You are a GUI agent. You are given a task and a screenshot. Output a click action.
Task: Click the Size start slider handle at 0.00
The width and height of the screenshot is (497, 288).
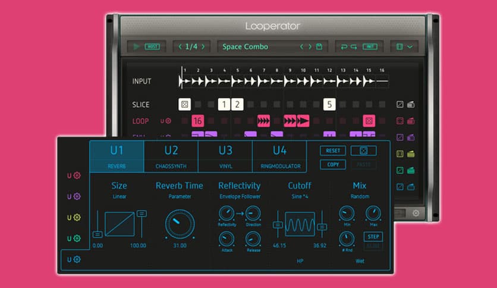click(x=97, y=234)
